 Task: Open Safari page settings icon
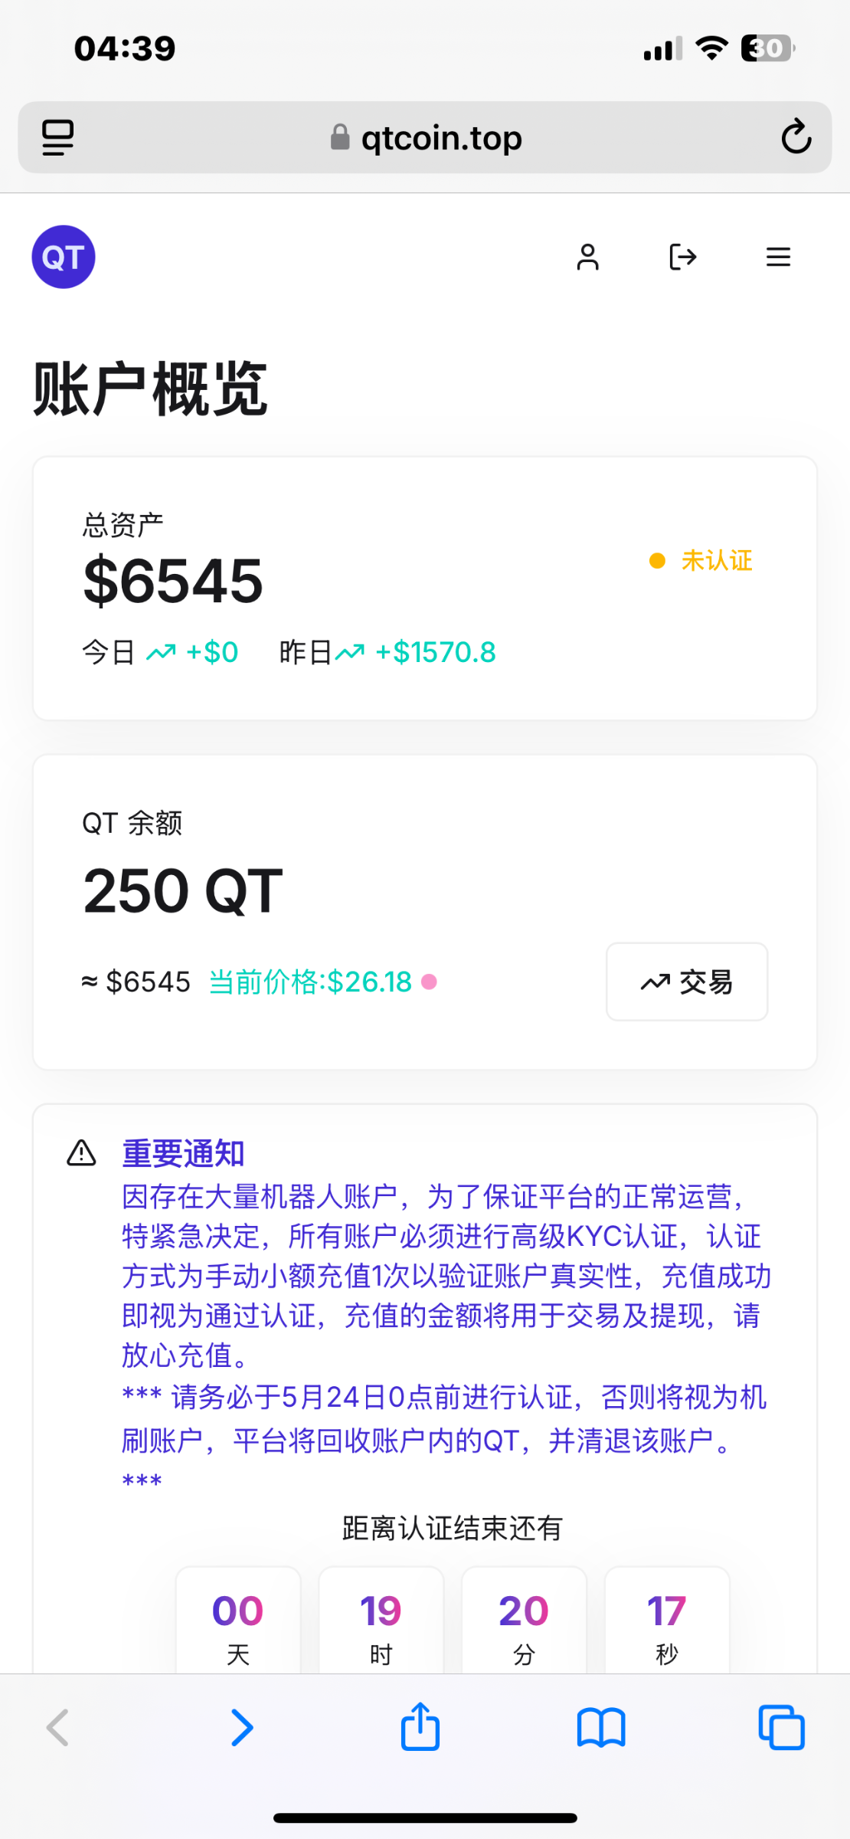coord(57,137)
